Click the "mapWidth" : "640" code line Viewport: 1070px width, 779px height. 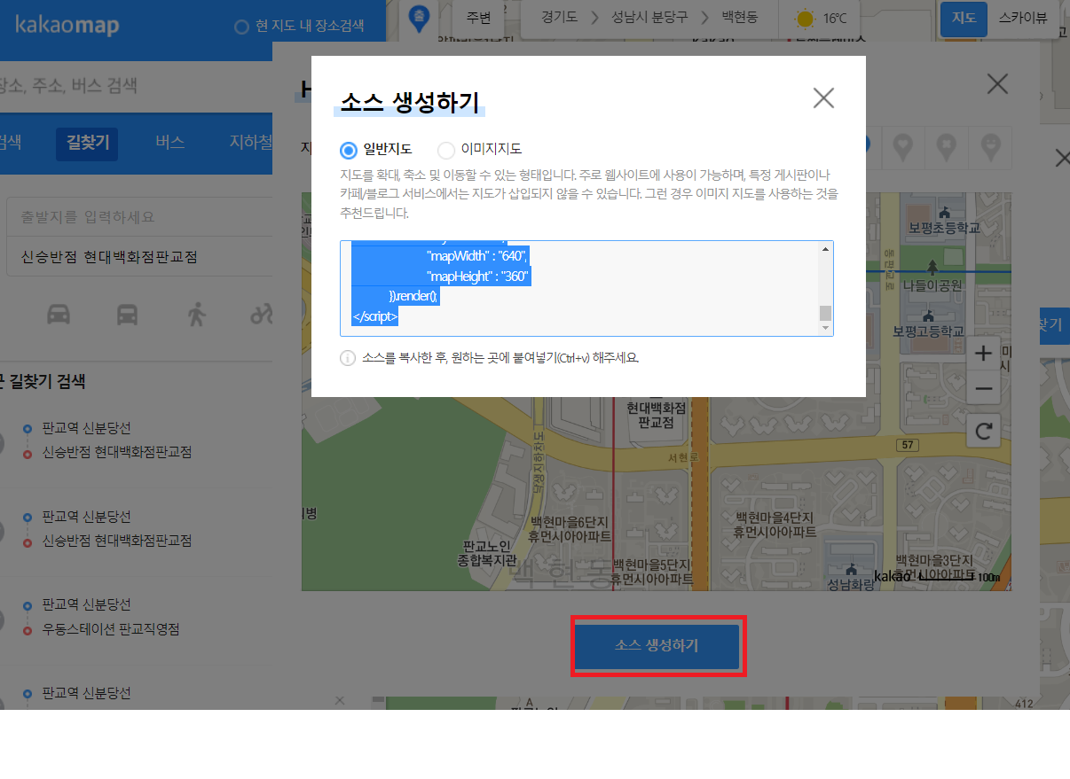point(477,256)
